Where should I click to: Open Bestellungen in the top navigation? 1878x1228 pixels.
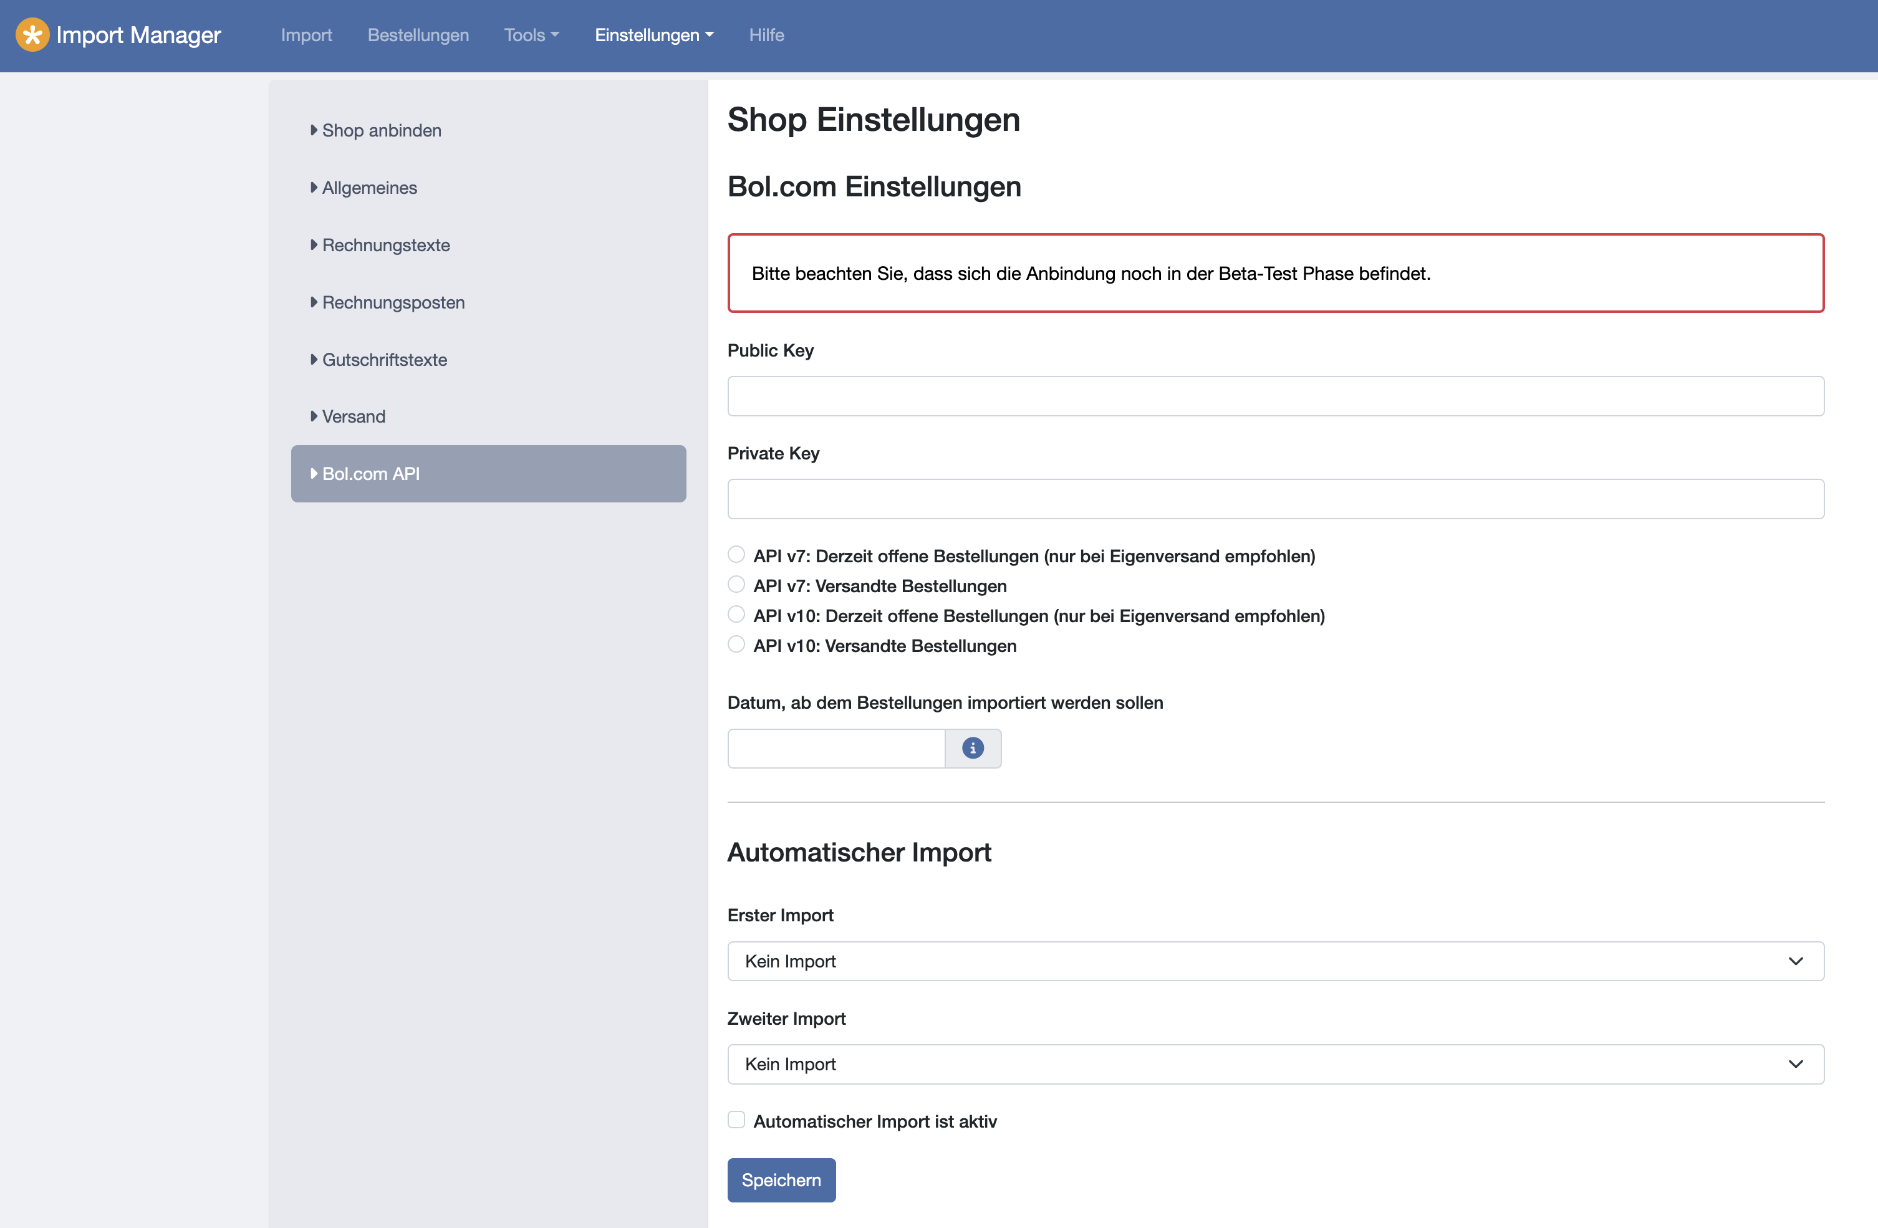point(418,35)
